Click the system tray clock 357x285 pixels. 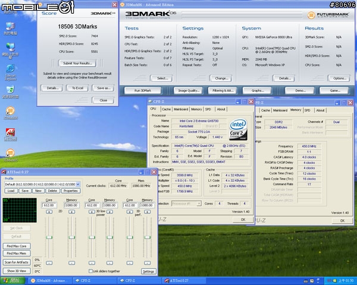(346, 281)
